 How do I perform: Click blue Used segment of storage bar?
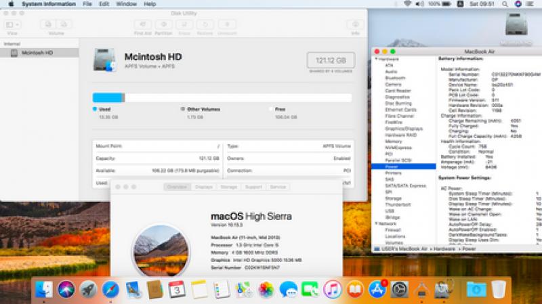107,97
